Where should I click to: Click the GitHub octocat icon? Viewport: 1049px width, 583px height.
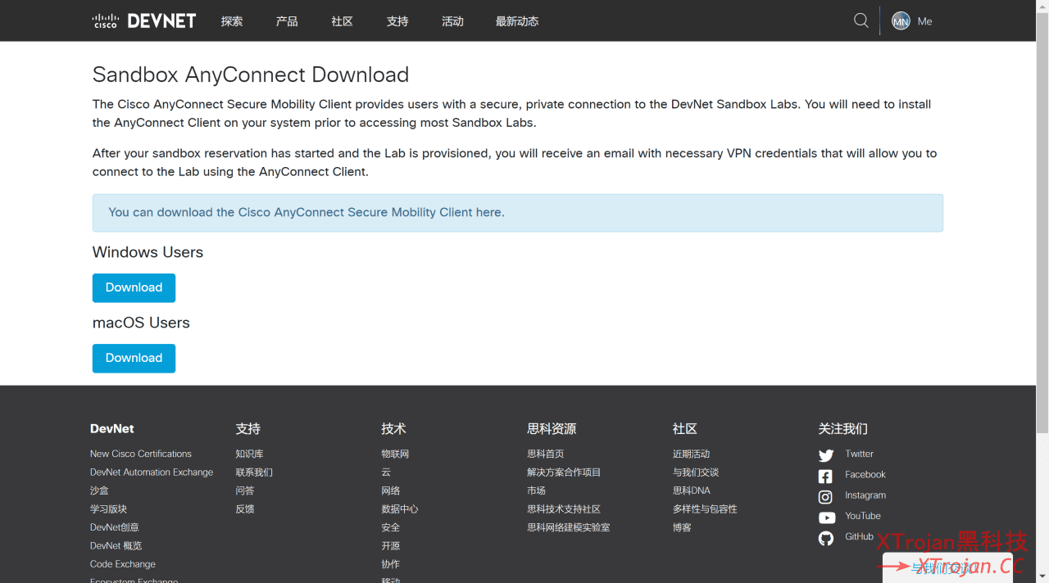826,538
